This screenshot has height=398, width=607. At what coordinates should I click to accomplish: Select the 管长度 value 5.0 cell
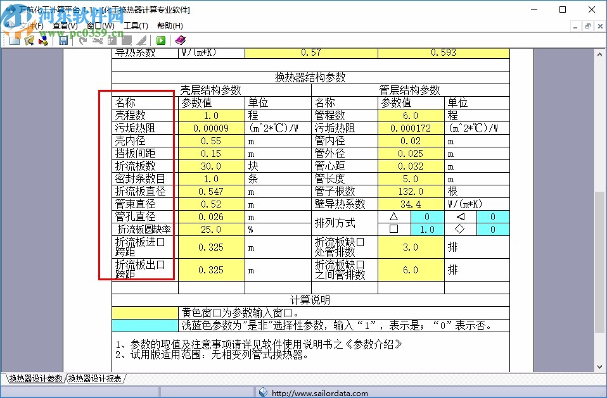click(411, 179)
